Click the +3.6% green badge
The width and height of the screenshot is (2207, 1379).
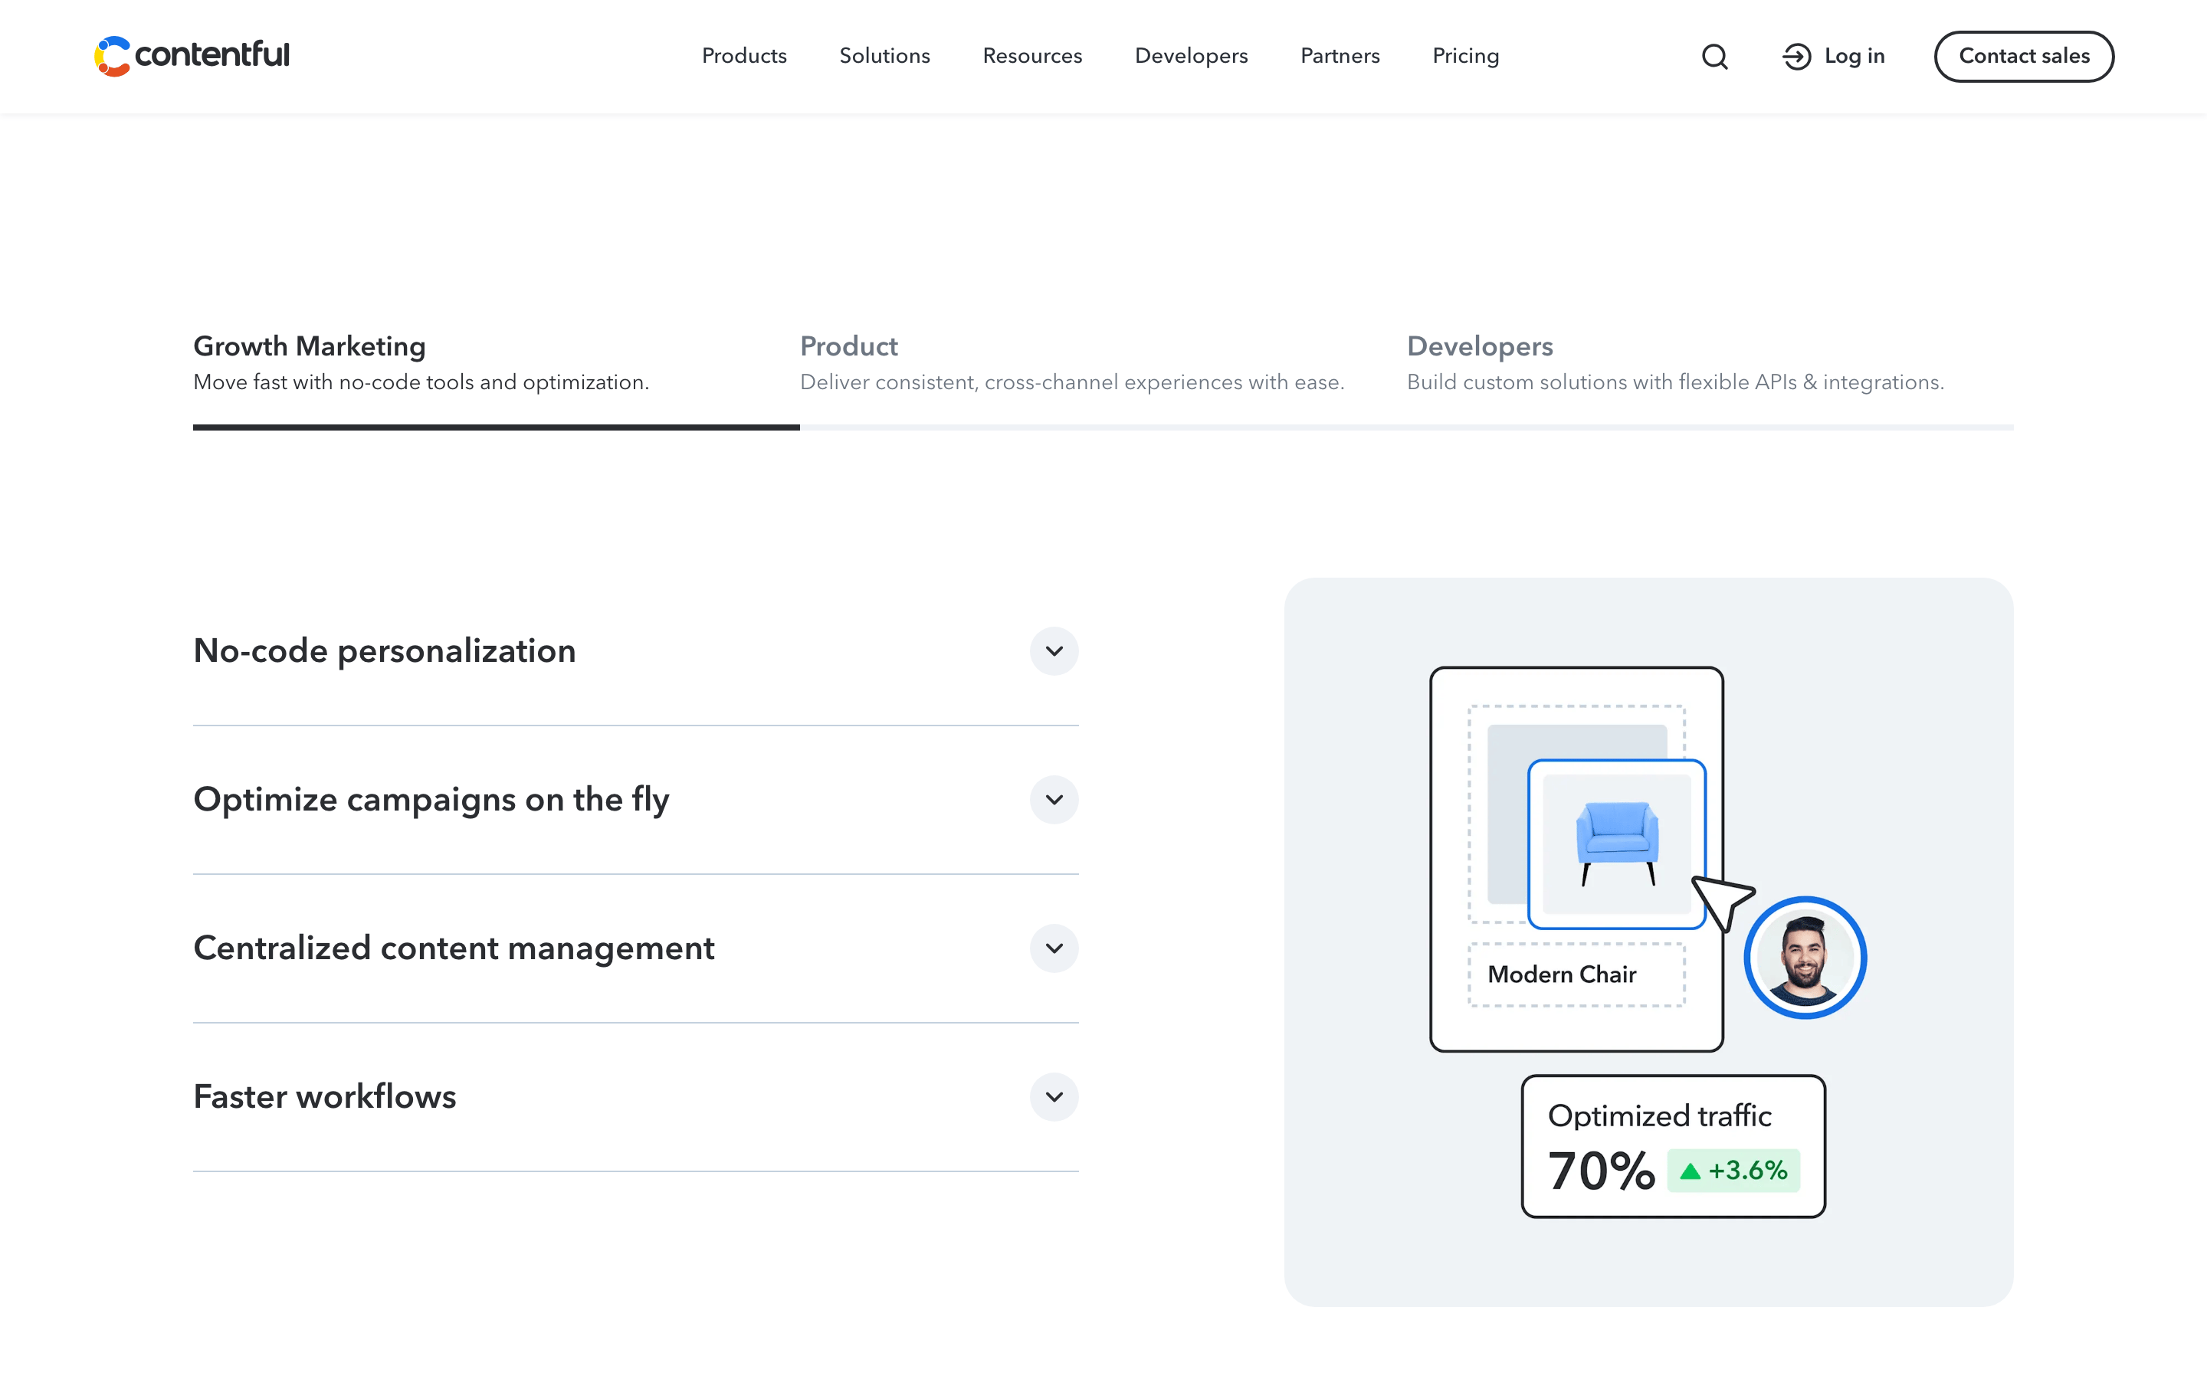click(1733, 1170)
